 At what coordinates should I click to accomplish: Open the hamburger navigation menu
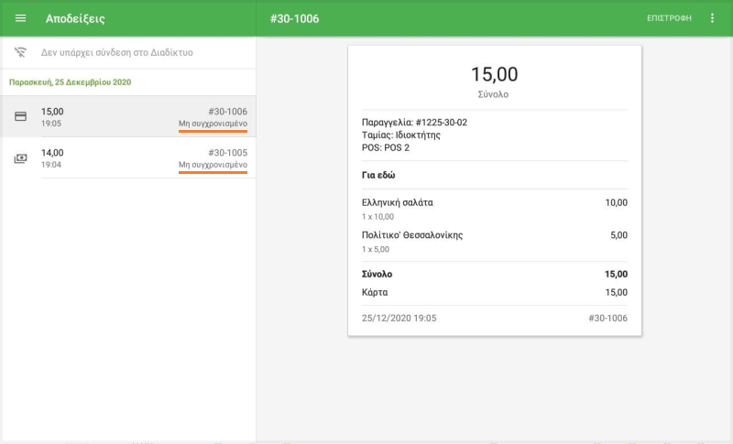pyautogui.click(x=20, y=18)
